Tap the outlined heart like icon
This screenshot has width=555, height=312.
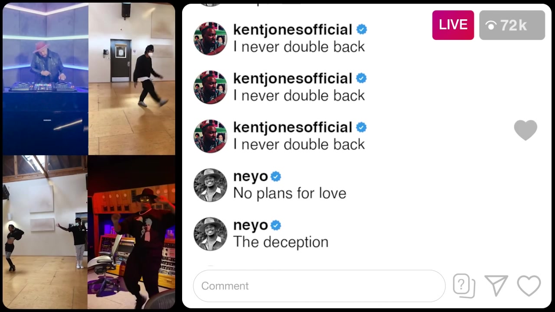click(529, 286)
